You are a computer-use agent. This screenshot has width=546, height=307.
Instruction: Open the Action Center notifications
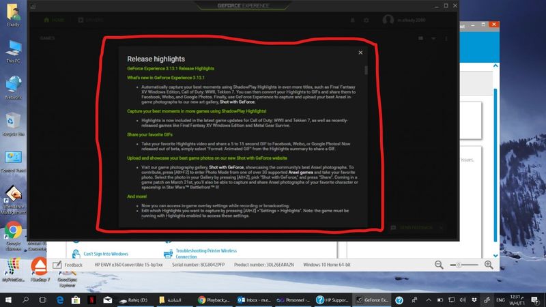(x=535, y=299)
